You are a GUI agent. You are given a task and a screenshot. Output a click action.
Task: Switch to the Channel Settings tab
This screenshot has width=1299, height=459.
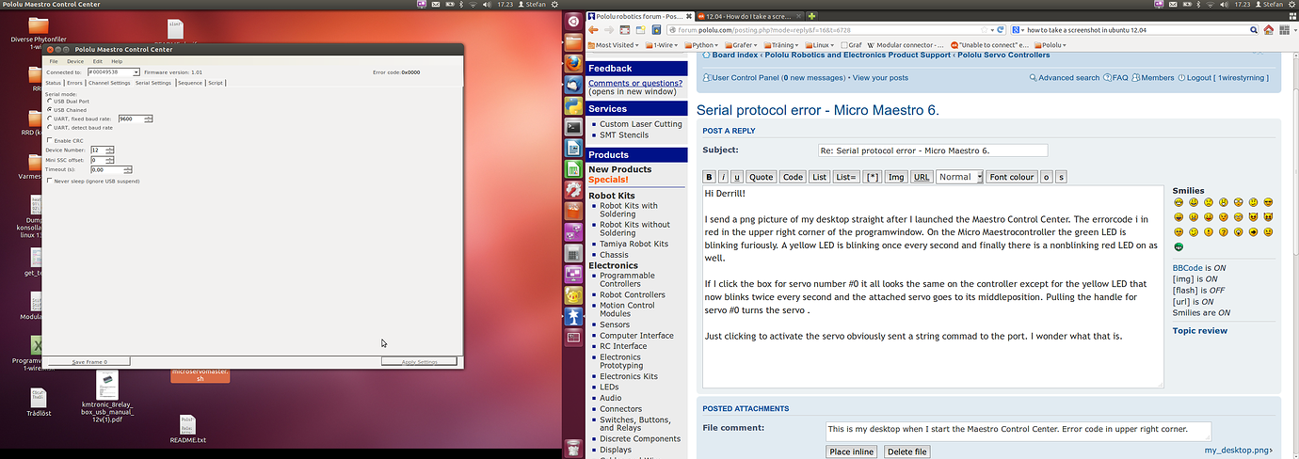tap(109, 83)
